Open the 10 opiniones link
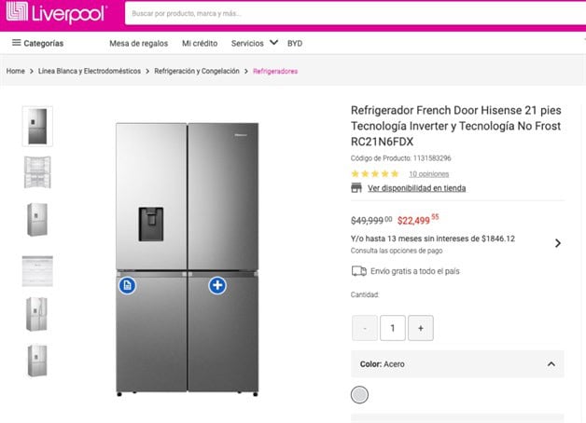The height and width of the screenshot is (423, 586). tap(428, 174)
